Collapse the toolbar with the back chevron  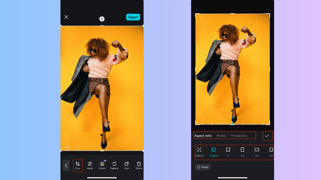pos(66,165)
